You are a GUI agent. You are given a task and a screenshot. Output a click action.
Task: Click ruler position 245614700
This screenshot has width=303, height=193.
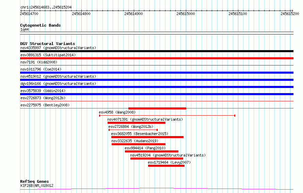click(x=29, y=14)
